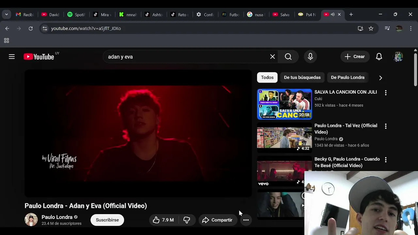Open Chrome profile avatar
The height and width of the screenshot is (235, 418).
[x=399, y=28]
